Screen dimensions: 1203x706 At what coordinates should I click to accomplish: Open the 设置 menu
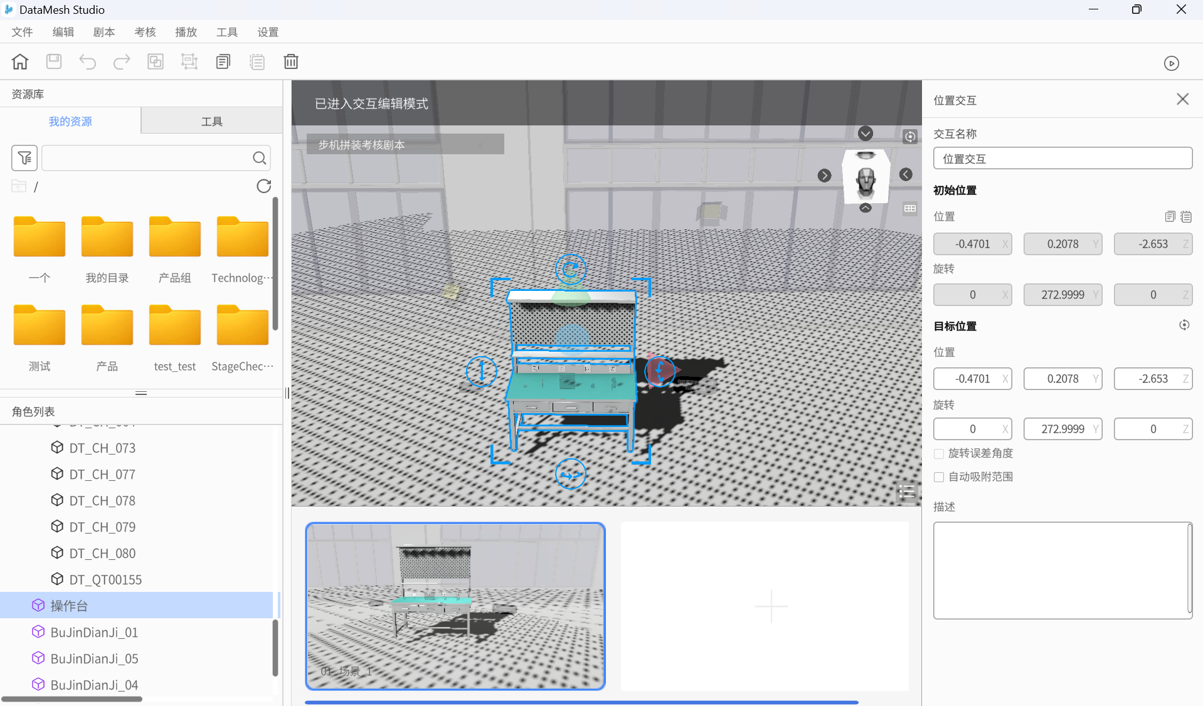pyautogui.click(x=268, y=32)
